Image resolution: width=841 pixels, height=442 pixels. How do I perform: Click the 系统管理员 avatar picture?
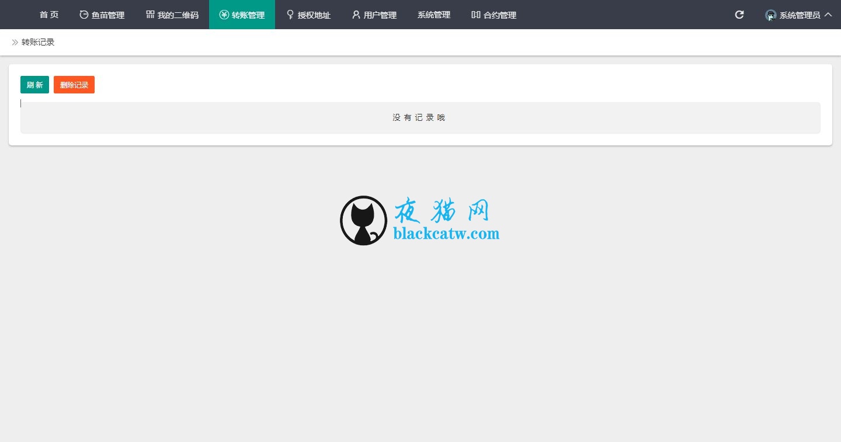point(771,15)
